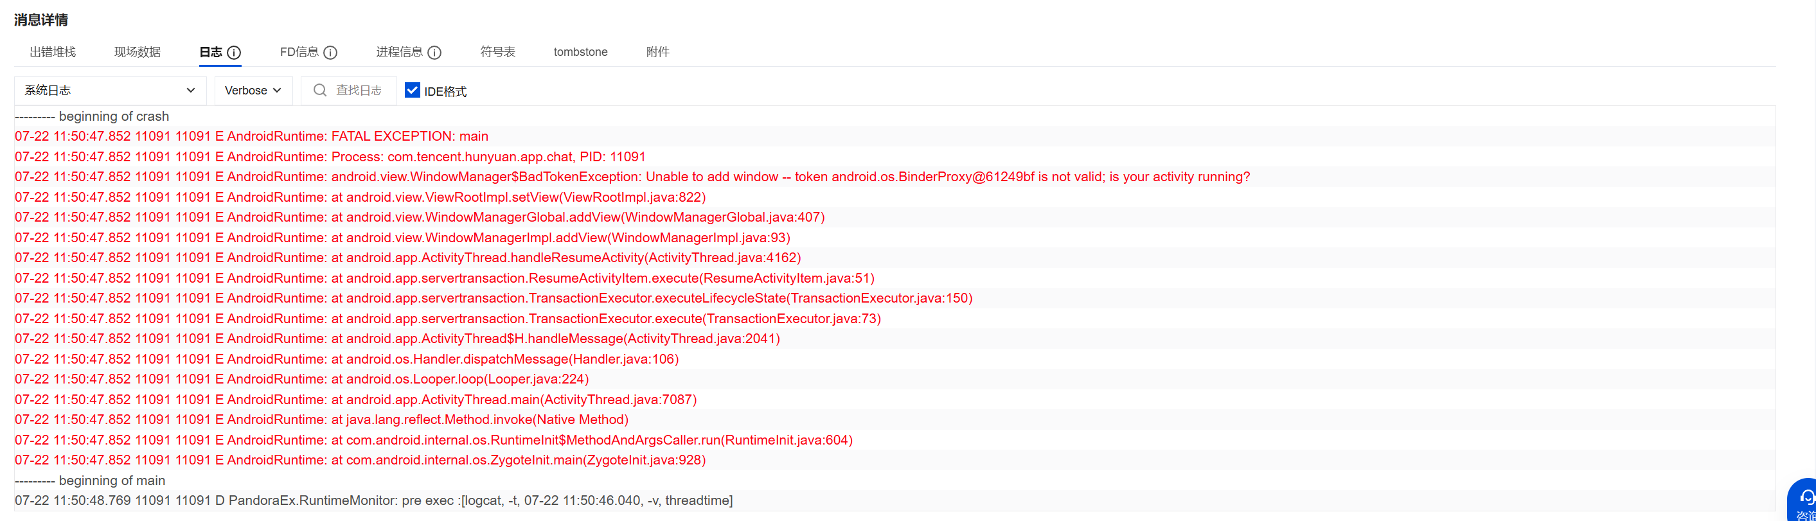The height and width of the screenshot is (521, 1816).
Task: Click the magnifier search icon in log search
Action: coord(319,90)
